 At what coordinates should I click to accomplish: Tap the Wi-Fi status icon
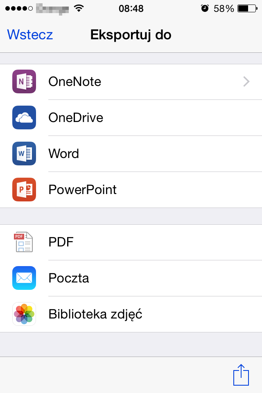click(79, 9)
